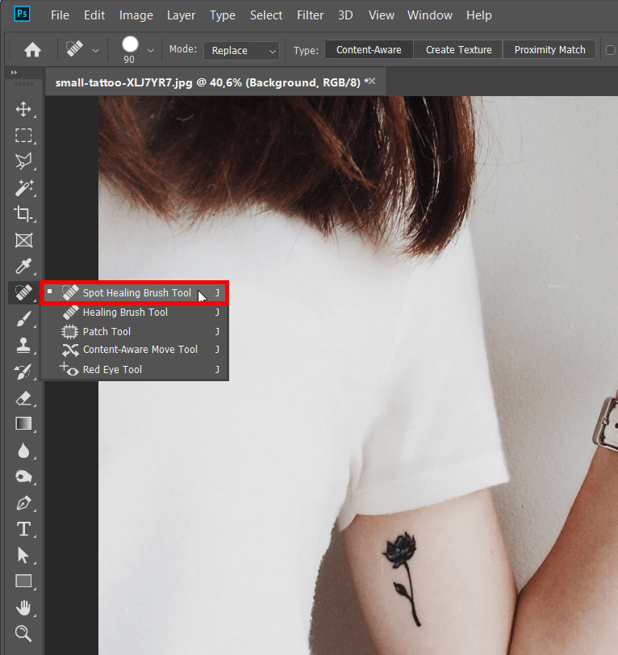Open the Edit menu
The image size is (618, 655).
94,15
